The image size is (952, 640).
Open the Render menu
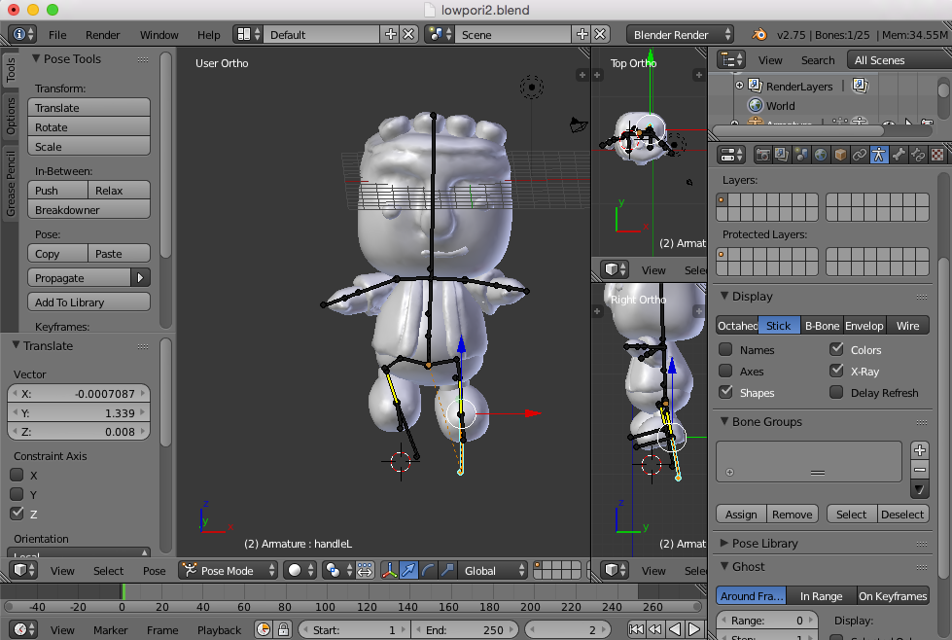[x=103, y=34]
